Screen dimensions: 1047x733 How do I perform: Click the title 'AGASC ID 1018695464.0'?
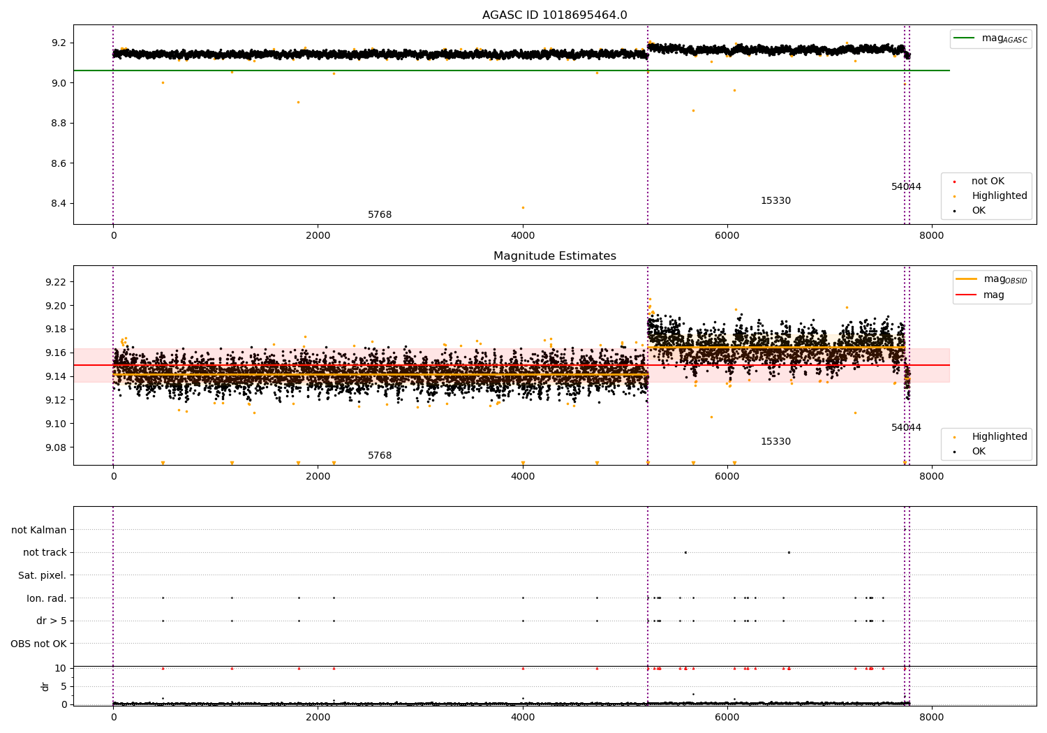pyautogui.click(x=554, y=15)
